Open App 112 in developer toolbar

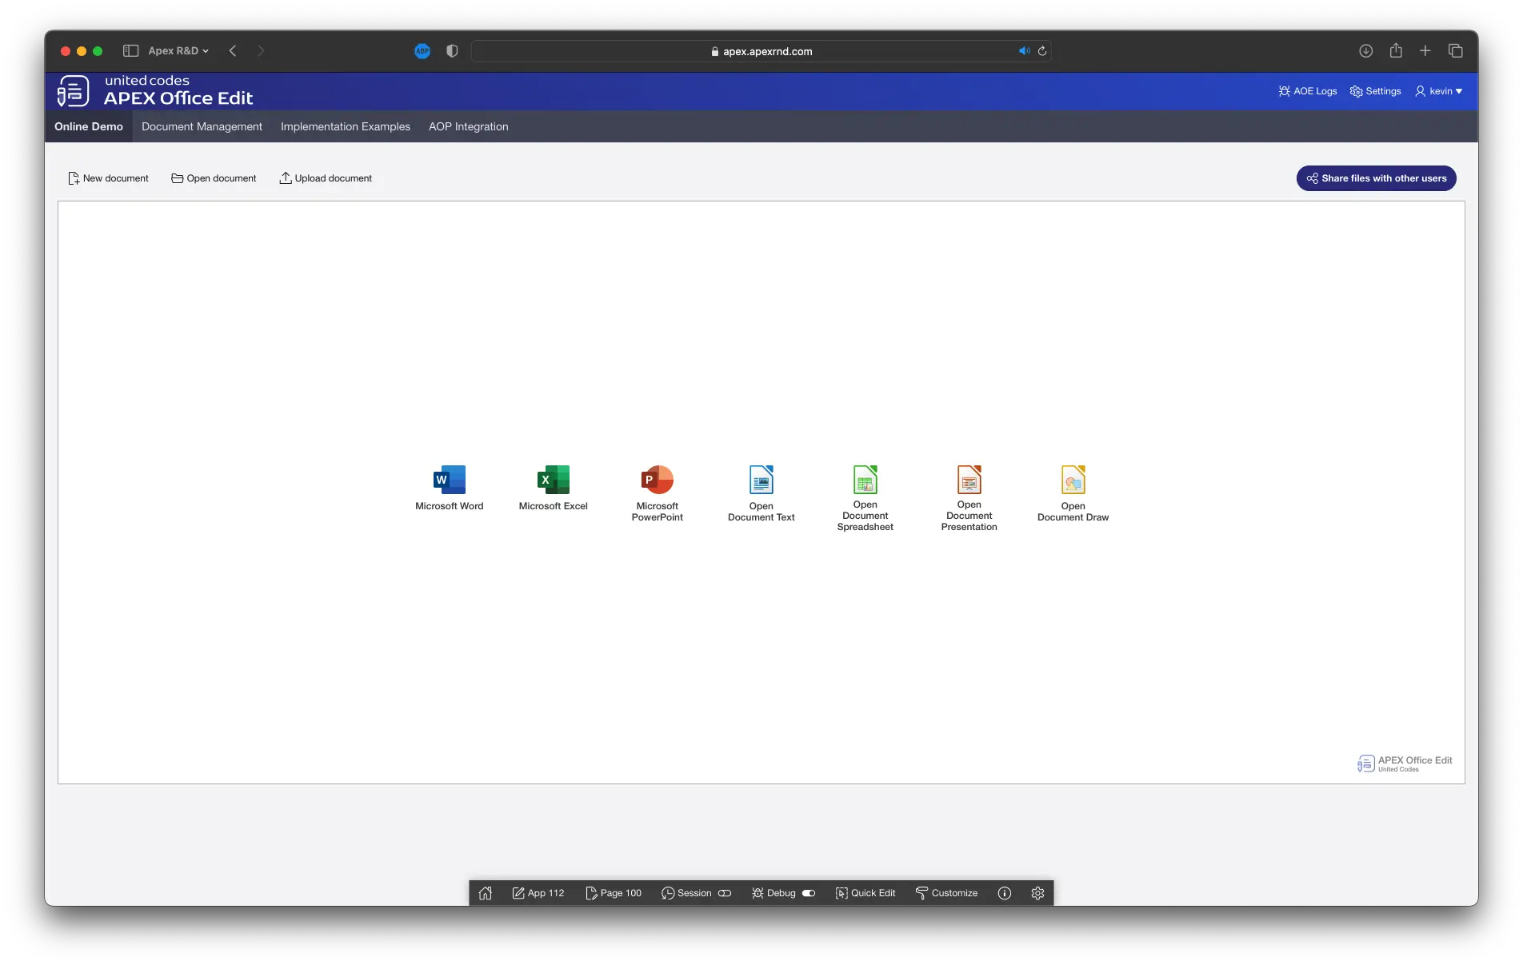tap(538, 893)
